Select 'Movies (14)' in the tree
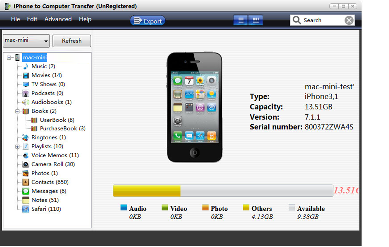Screen dimensions: 389x247 click(47, 75)
